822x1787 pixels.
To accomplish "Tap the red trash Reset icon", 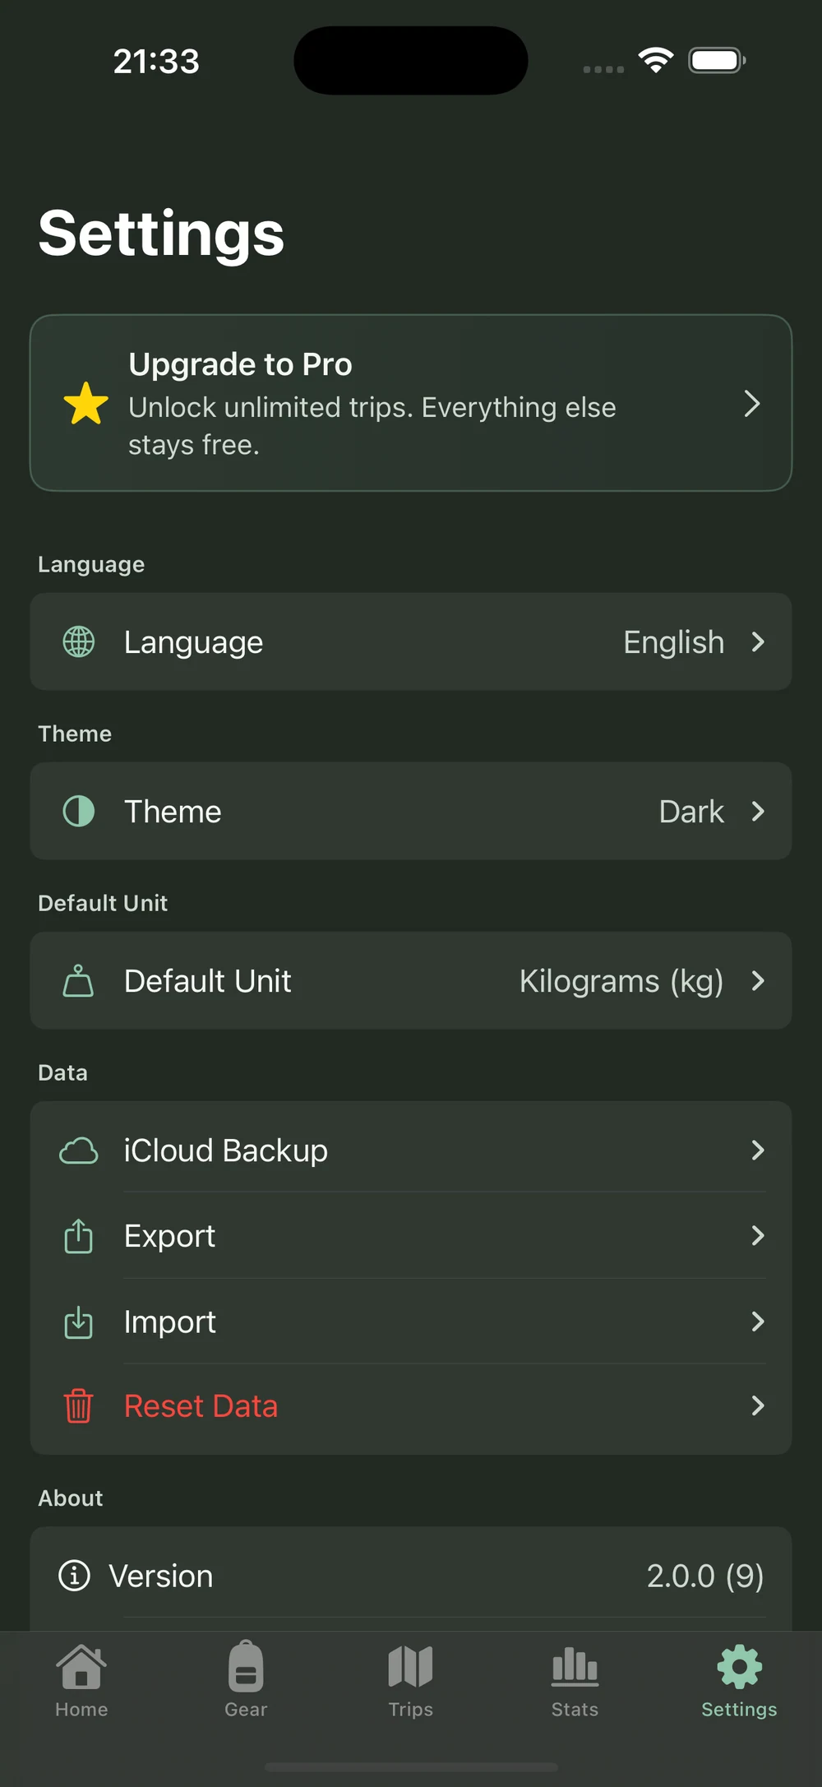I will tap(79, 1405).
